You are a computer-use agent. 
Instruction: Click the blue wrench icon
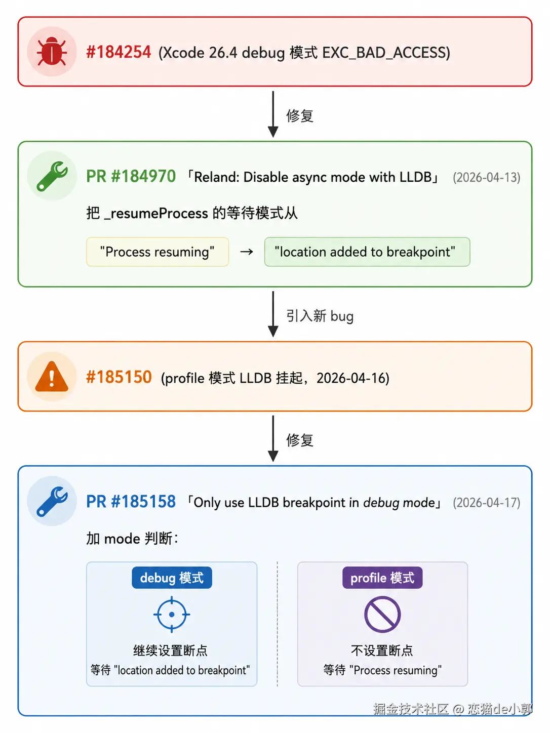coord(52,501)
